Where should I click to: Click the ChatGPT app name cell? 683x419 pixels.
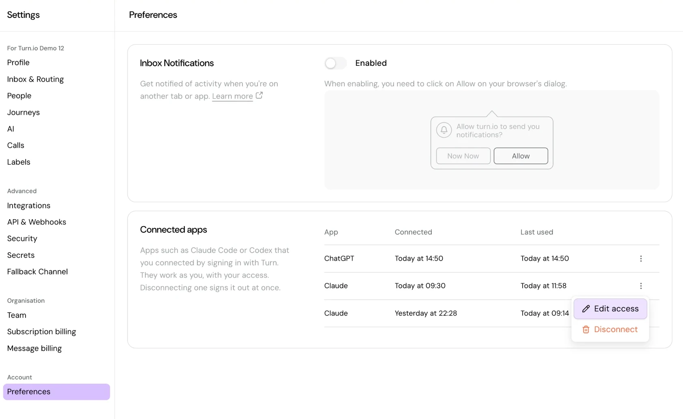coord(339,259)
